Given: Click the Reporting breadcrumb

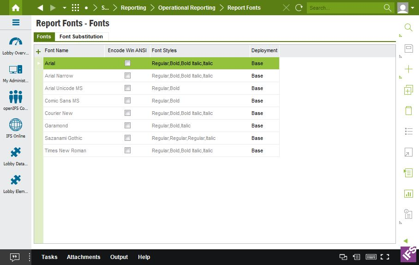Looking at the screenshot, I should pyautogui.click(x=133, y=8).
